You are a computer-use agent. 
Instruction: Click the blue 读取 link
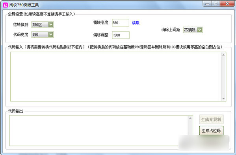(136, 23)
